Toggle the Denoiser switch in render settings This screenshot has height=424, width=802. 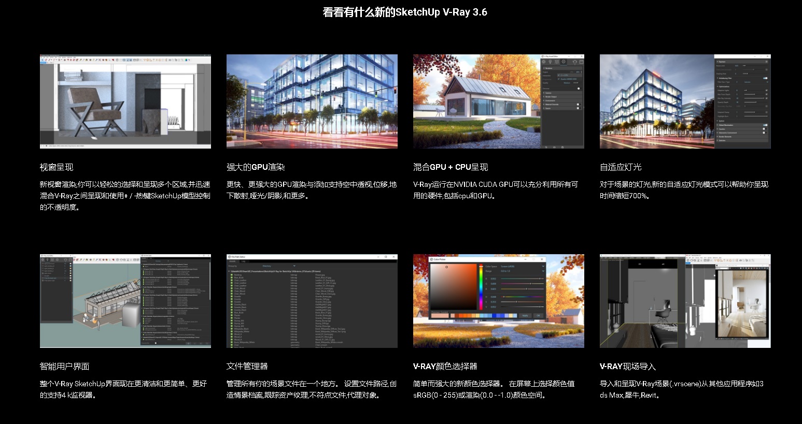click(579, 89)
